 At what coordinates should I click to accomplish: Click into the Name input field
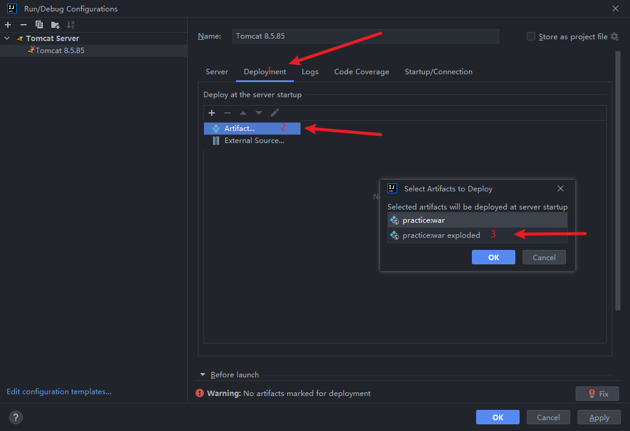click(x=365, y=36)
